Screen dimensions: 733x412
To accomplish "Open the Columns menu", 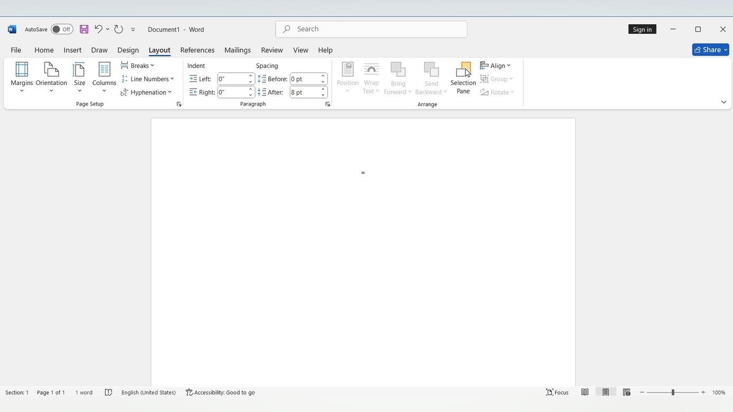I will (104, 78).
